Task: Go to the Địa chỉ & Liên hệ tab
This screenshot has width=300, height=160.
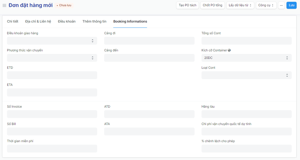Action: 38,21
